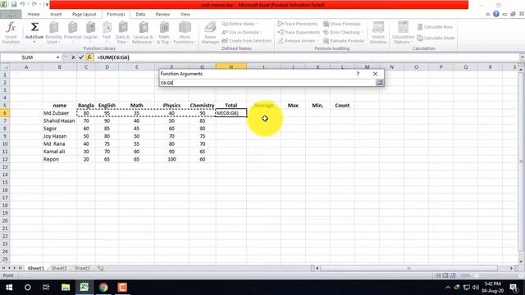
Task: Switch to the Data ribbon tab
Action: pos(140,15)
